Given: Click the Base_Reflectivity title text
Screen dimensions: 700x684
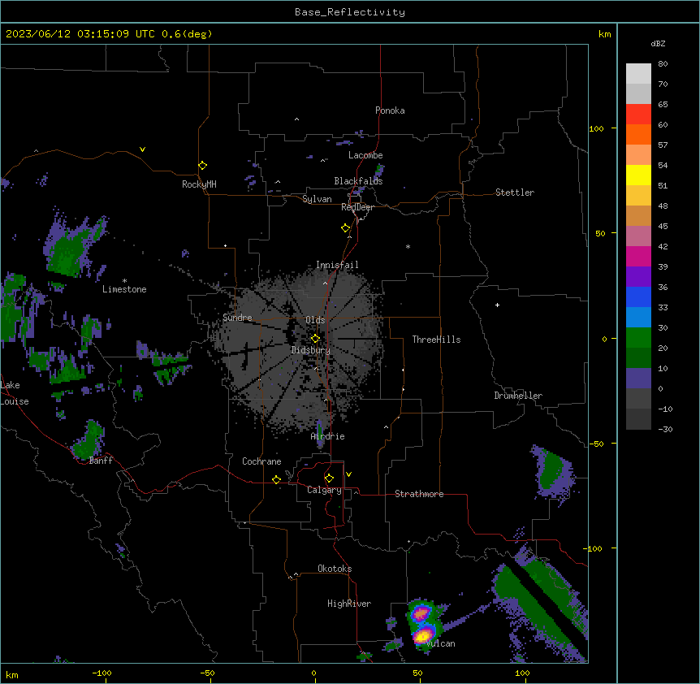Looking at the screenshot, I should pyautogui.click(x=350, y=12).
